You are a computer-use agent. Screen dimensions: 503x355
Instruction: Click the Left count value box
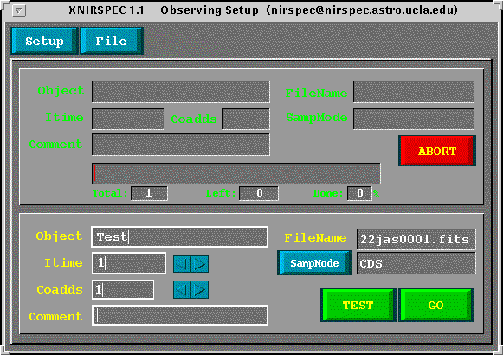pos(259,193)
